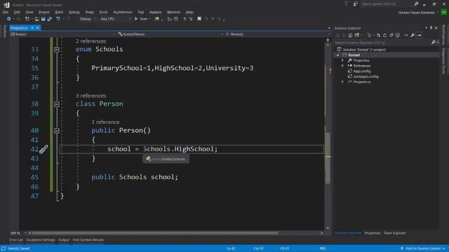
Task: Collapse the Konsol project node
Action: tap(338, 55)
